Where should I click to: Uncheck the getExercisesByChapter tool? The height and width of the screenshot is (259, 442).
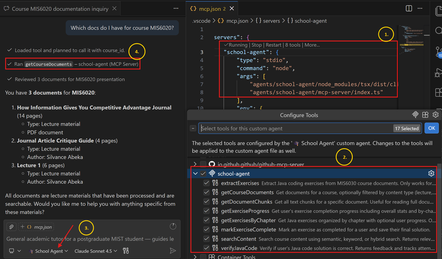[206, 220]
